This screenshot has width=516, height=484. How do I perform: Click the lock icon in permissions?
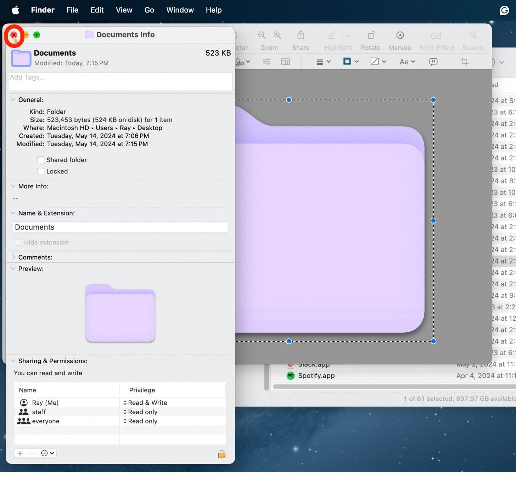point(221,454)
